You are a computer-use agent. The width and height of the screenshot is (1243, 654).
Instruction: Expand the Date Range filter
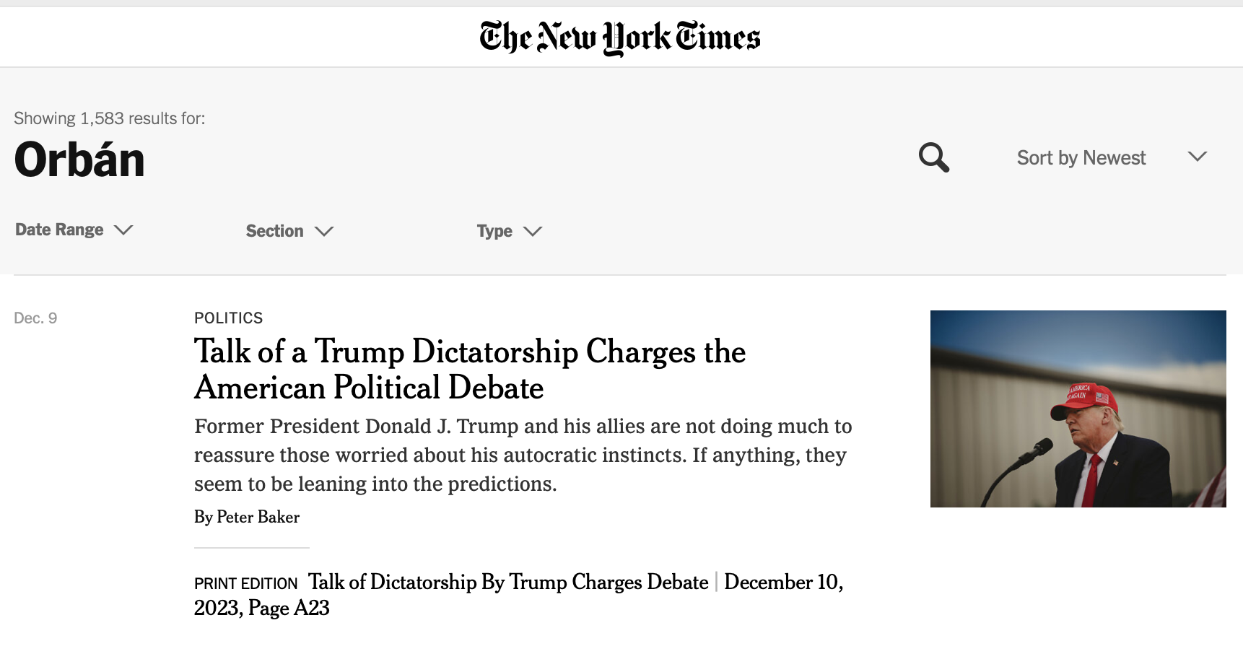[x=59, y=230]
